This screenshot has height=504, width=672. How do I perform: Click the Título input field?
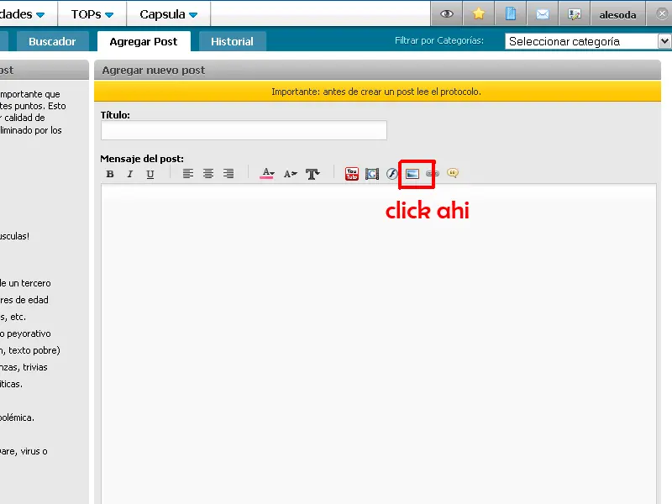tap(244, 130)
